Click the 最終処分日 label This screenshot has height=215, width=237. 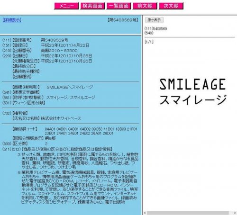coord(24,66)
